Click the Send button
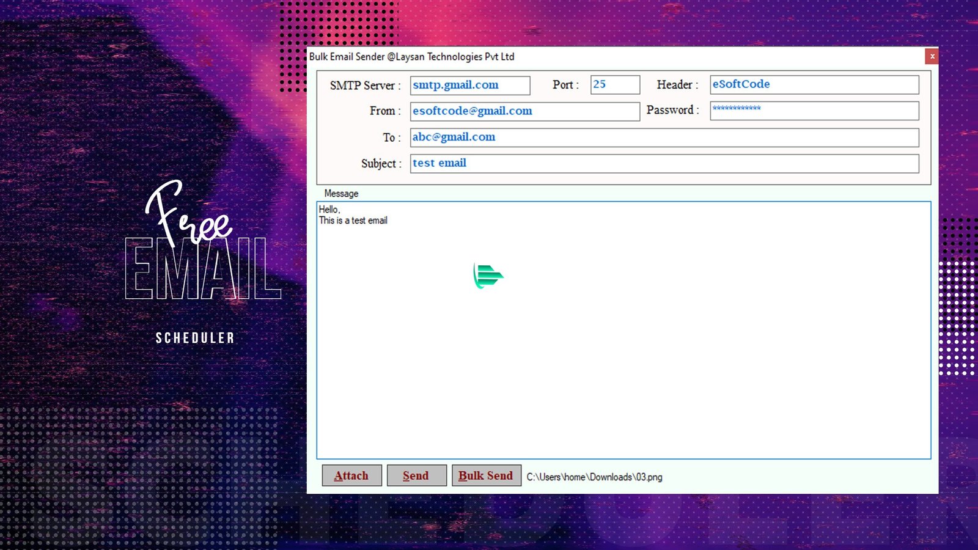 (x=416, y=475)
